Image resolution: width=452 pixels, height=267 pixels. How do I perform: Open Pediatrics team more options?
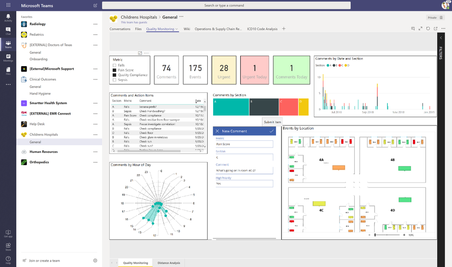click(x=95, y=34)
